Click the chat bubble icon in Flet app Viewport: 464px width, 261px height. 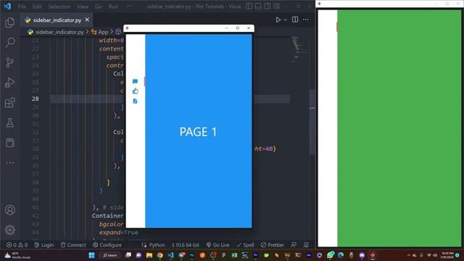(136, 81)
